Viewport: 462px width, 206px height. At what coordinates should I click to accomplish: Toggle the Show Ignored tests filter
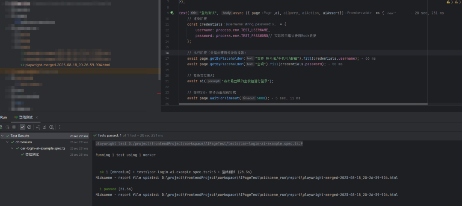click(29, 127)
